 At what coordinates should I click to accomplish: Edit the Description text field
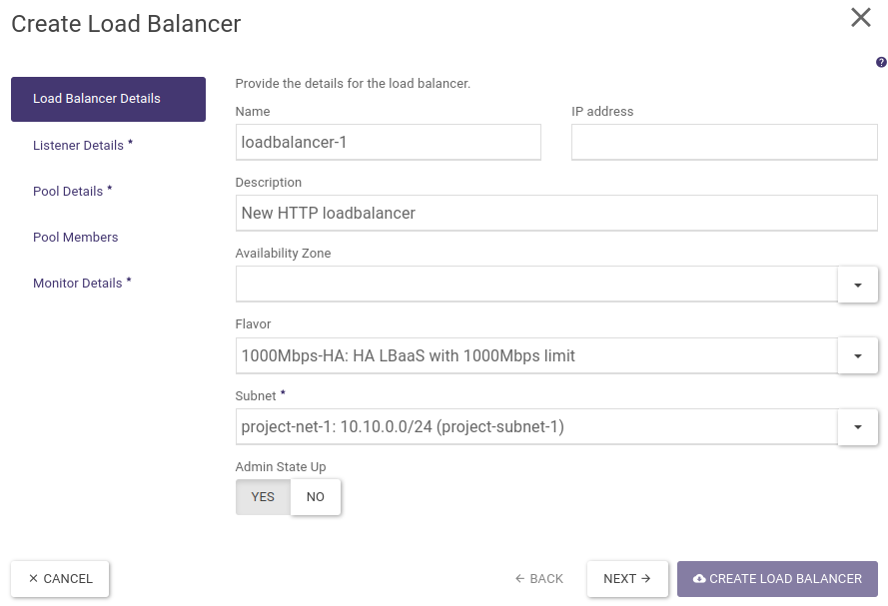556,213
